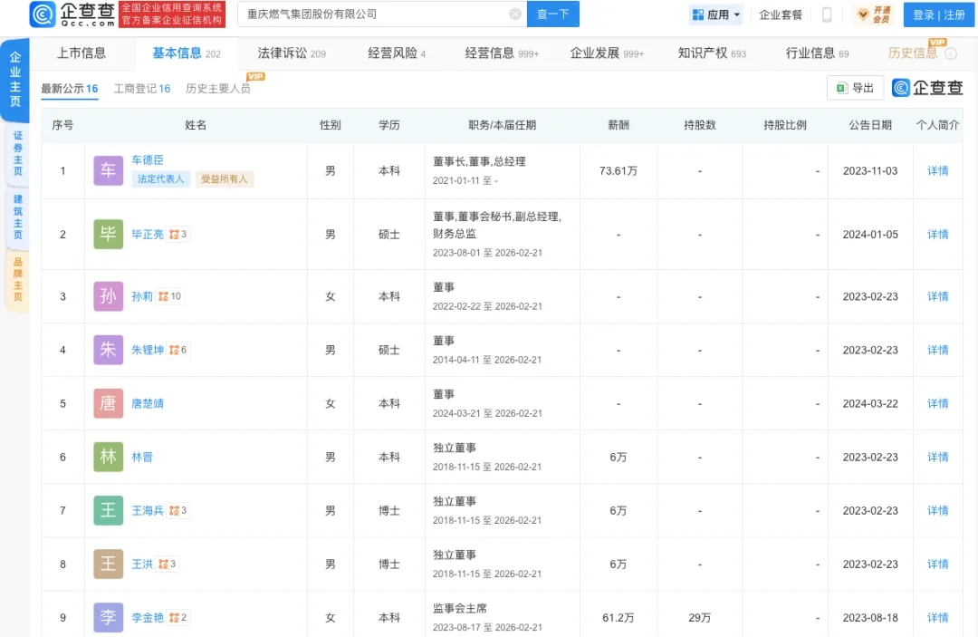Click 唐楚靖 avatar tile
The image size is (978, 637).
coord(108,403)
